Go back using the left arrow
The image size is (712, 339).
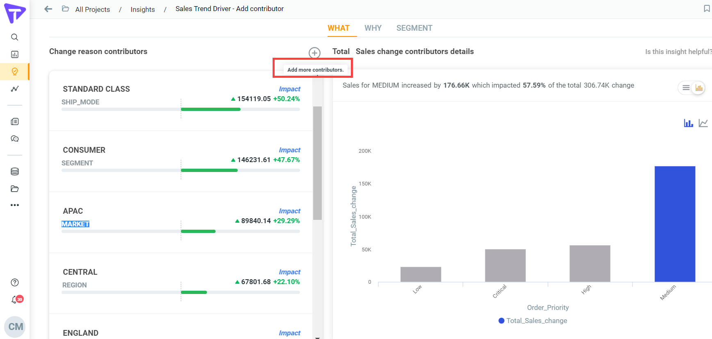(x=48, y=9)
